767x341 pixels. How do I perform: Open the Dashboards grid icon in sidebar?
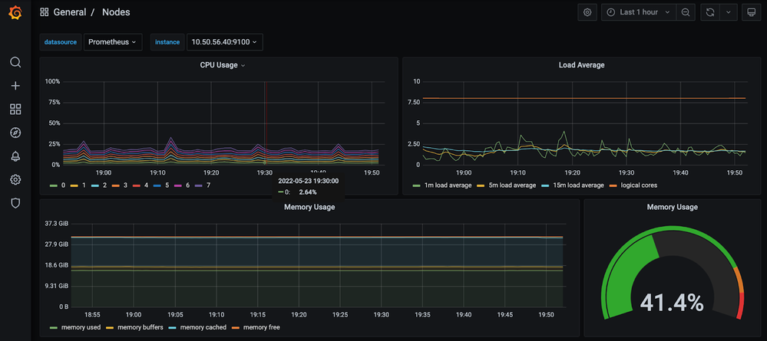point(15,110)
